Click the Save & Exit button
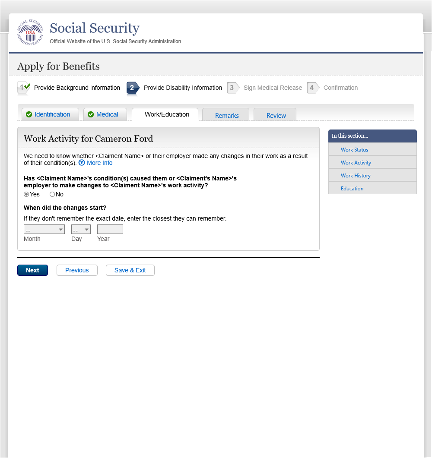 [130, 270]
